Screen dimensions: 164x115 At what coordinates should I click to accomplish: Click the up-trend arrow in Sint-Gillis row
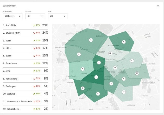(34, 25)
